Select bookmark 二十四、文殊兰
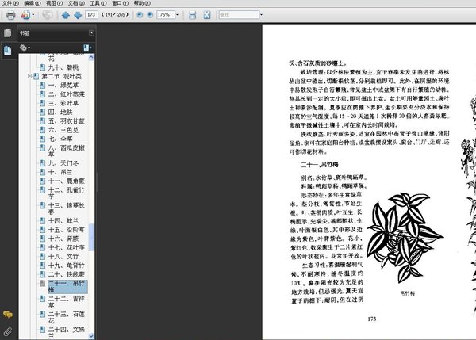 pos(66,332)
